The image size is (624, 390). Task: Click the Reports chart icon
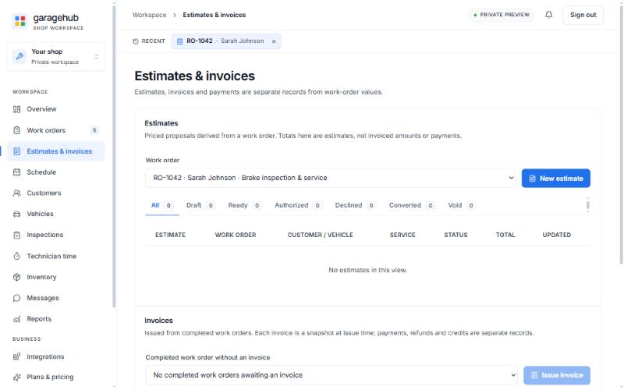point(16,319)
